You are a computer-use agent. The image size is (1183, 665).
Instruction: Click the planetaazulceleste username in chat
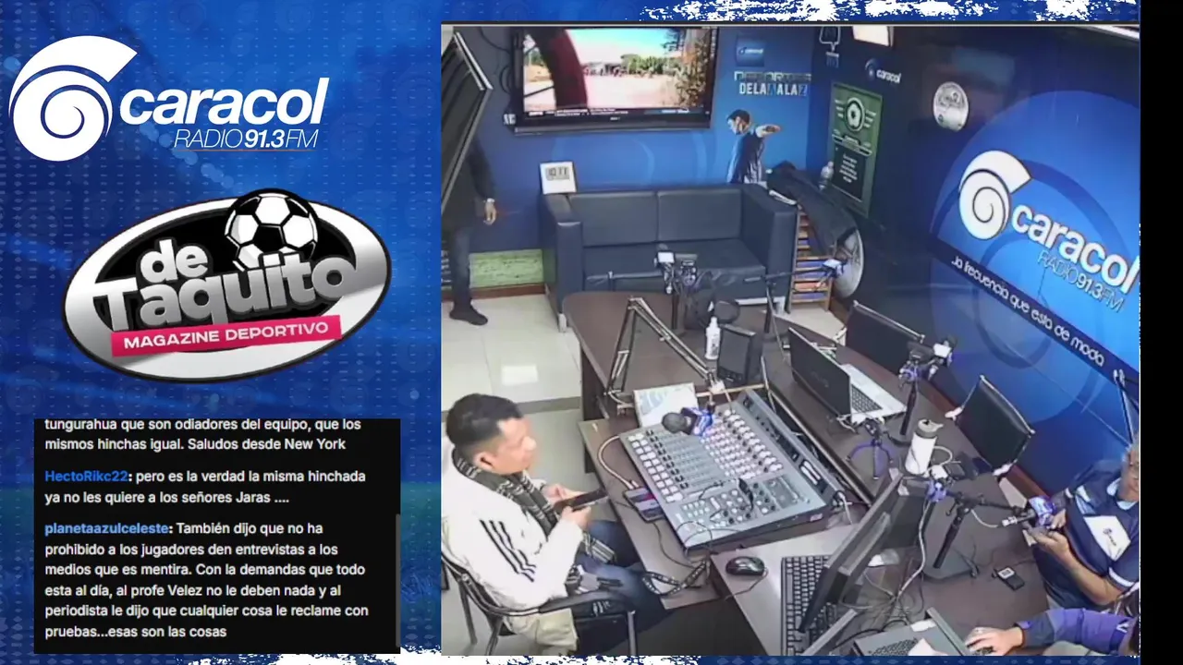click(x=106, y=528)
